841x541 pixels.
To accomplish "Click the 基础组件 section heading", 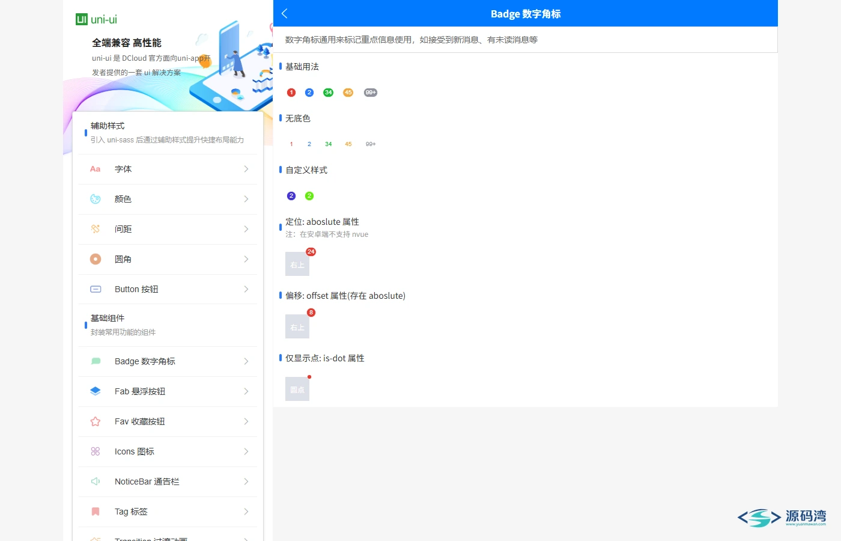I will pos(108,318).
